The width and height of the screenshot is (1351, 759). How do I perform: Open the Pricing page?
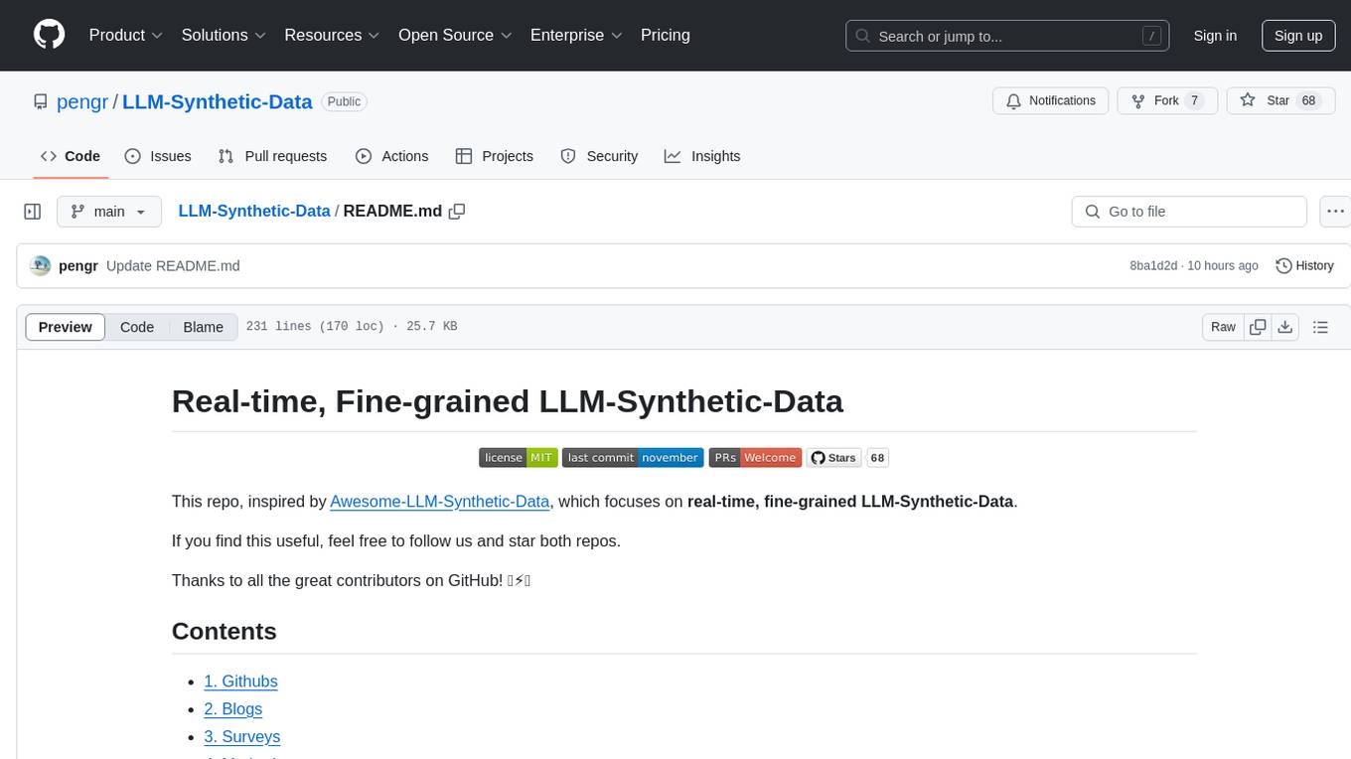pos(666,35)
